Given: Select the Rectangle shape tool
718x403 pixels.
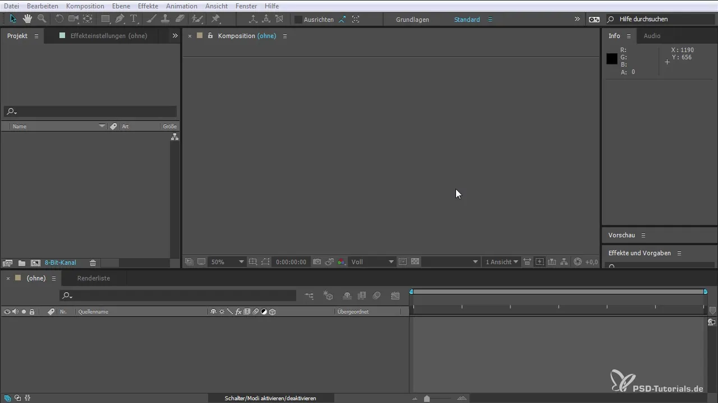Looking at the screenshot, I should tap(105, 19).
